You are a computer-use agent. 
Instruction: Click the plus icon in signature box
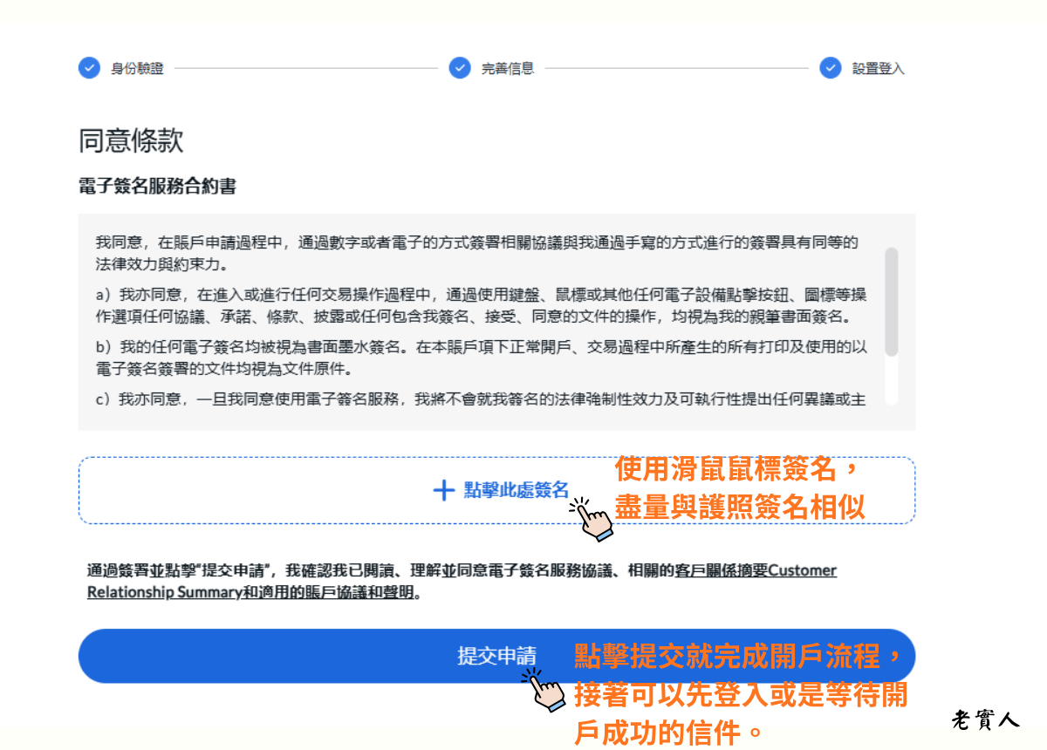(443, 490)
